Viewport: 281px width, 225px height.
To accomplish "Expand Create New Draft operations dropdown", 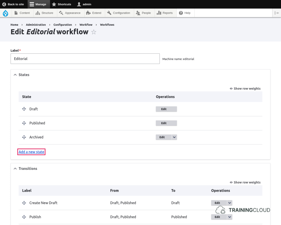I will pos(230,203).
